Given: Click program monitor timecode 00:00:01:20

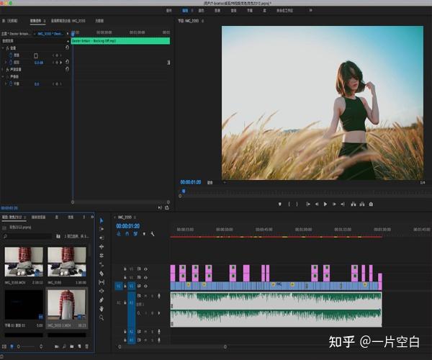Looking at the screenshot, I should point(190,182).
